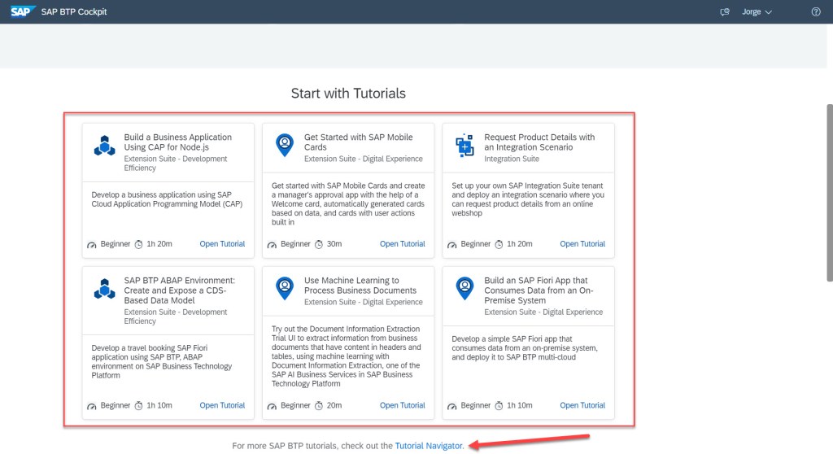
Task: Click the SAP BTP Cockpit title
Action: pyautogui.click(x=74, y=12)
